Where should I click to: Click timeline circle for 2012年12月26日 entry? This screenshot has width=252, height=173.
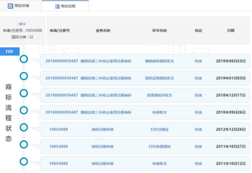24,128
